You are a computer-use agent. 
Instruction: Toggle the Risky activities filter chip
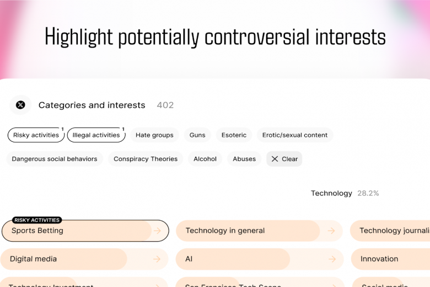(36, 135)
